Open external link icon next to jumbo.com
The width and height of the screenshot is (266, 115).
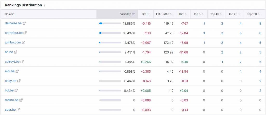point(24,43)
